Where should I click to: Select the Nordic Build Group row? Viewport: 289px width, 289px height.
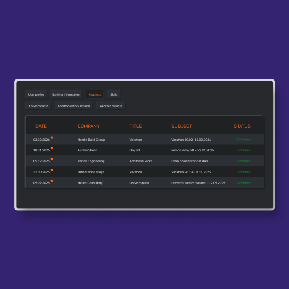point(91,140)
